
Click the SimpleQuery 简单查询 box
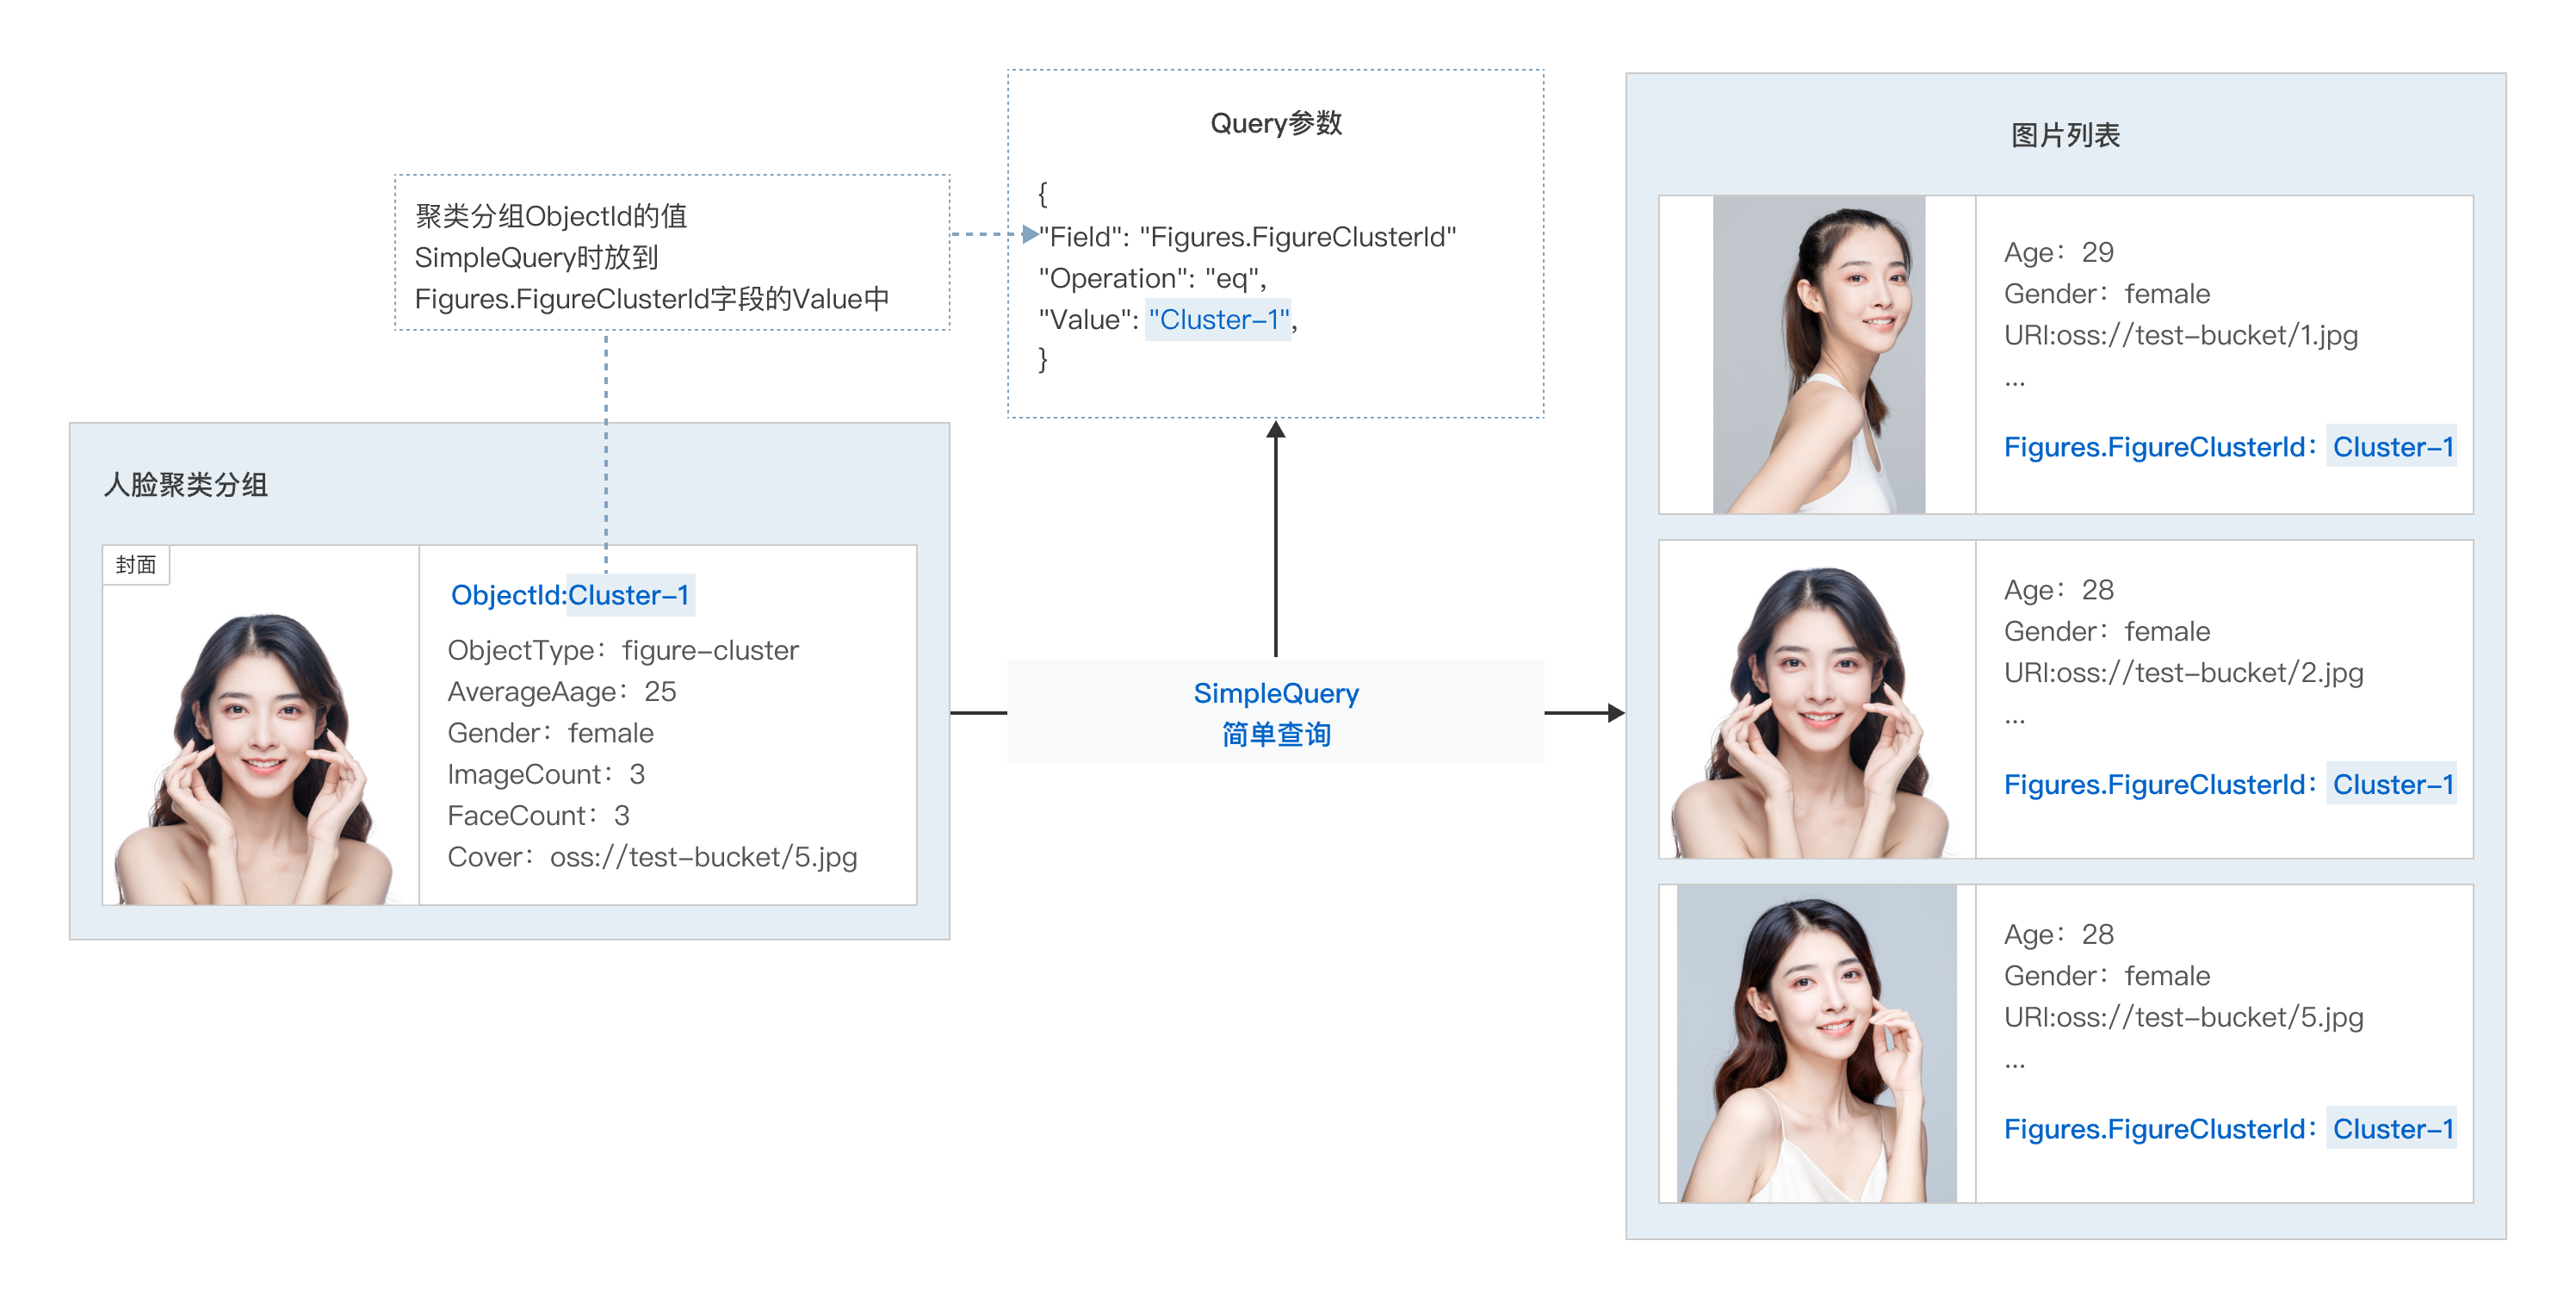1275,712
